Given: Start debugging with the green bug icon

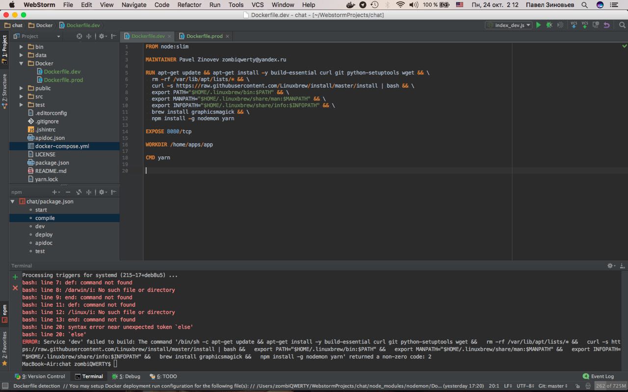Looking at the screenshot, I should point(549,25).
